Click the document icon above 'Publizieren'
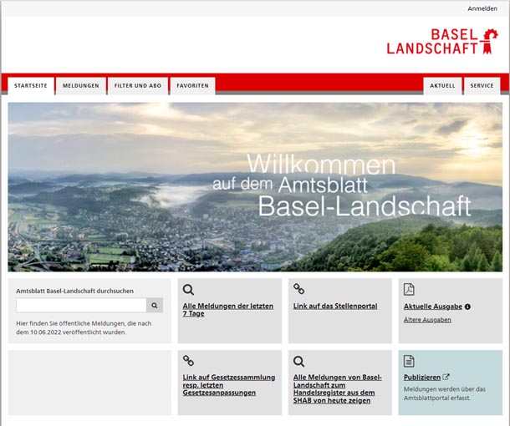510x426 pixels. pyautogui.click(x=409, y=361)
